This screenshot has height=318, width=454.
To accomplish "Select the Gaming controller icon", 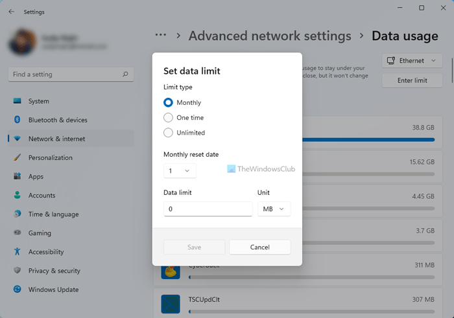I will [17, 233].
